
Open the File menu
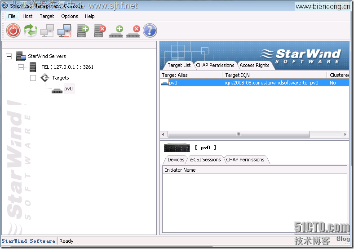click(x=12, y=16)
